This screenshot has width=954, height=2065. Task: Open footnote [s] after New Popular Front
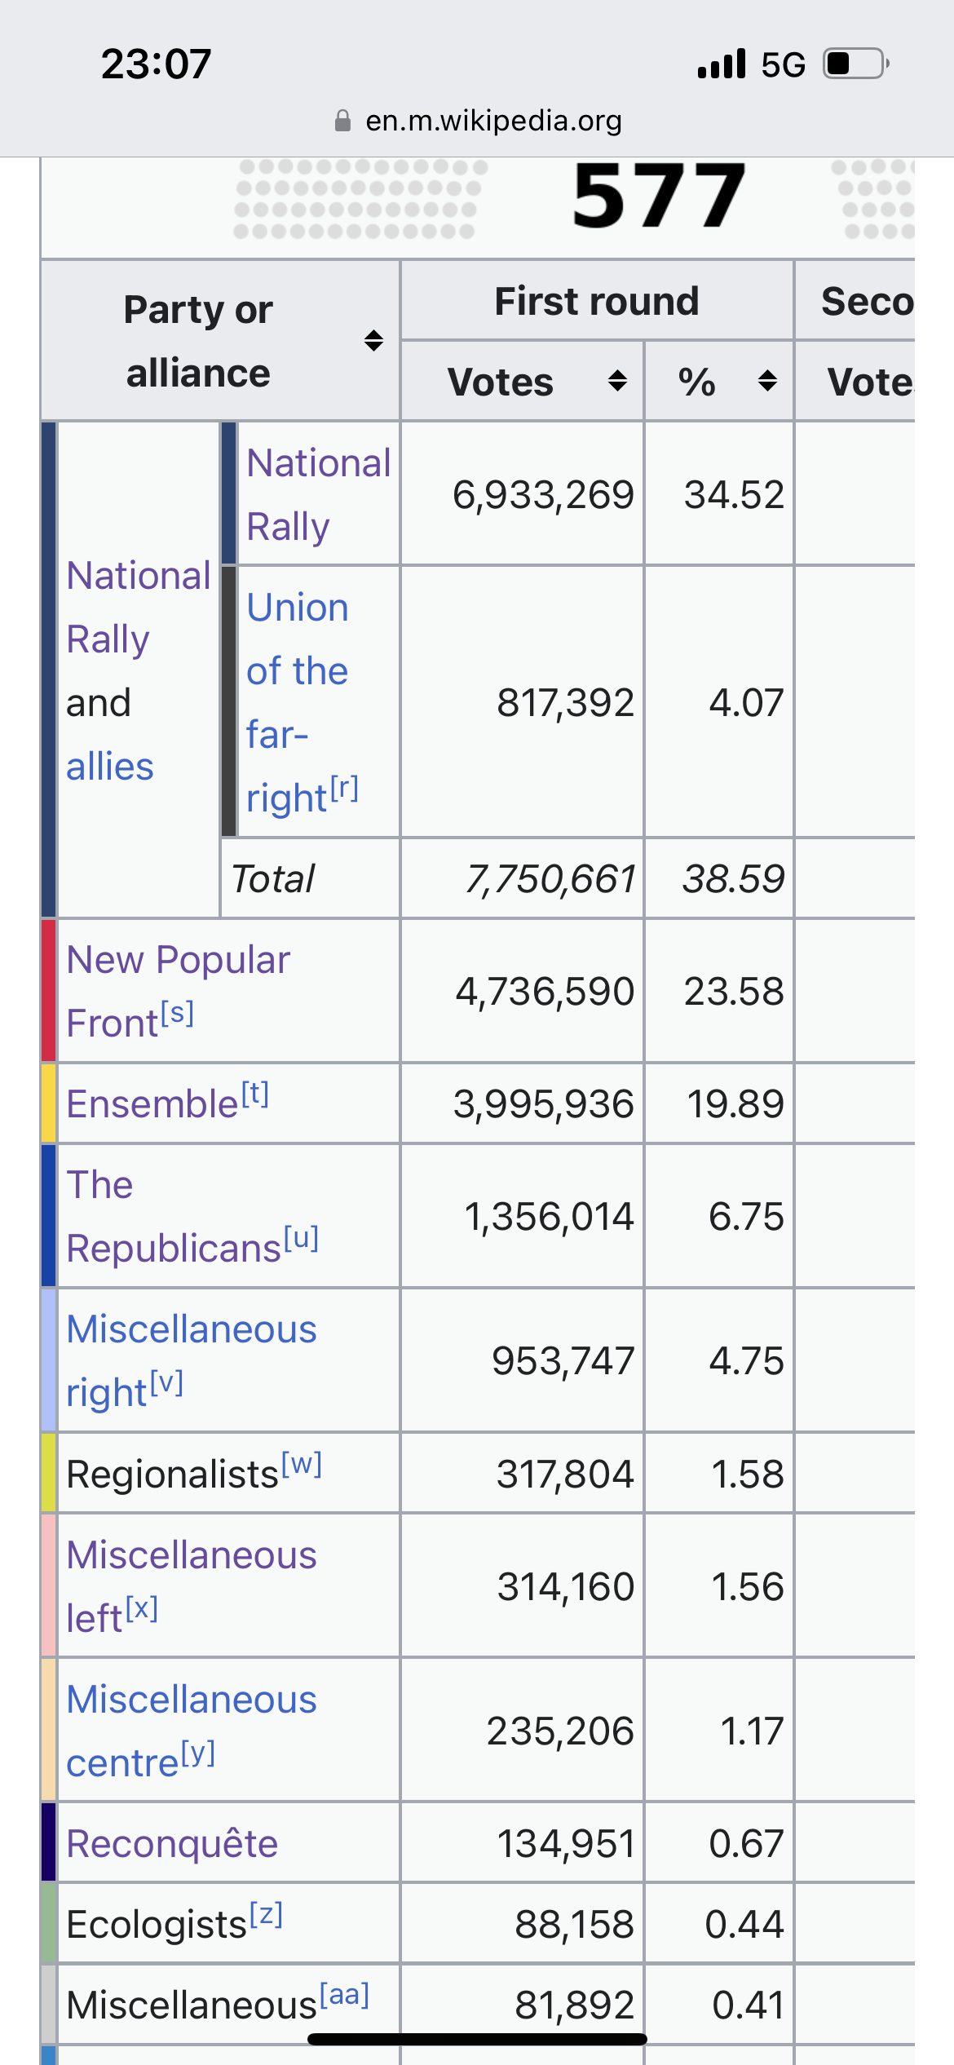coord(177,1014)
